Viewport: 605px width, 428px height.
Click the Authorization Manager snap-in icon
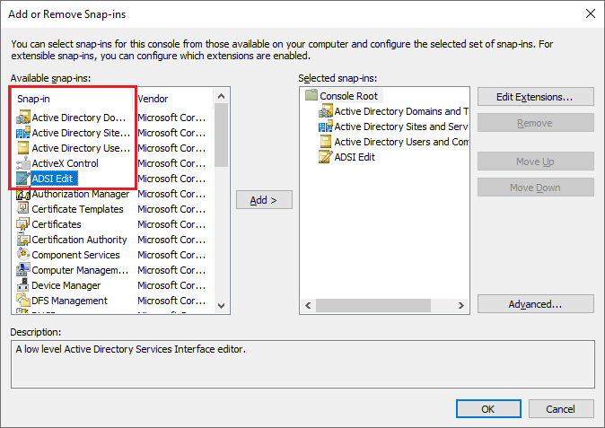click(x=23, y=194)
